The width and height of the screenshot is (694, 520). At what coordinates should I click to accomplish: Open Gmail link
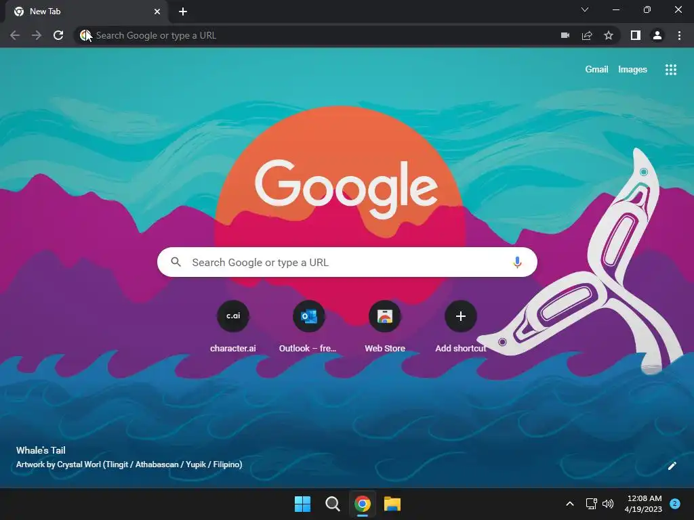[x=596, y=70]
